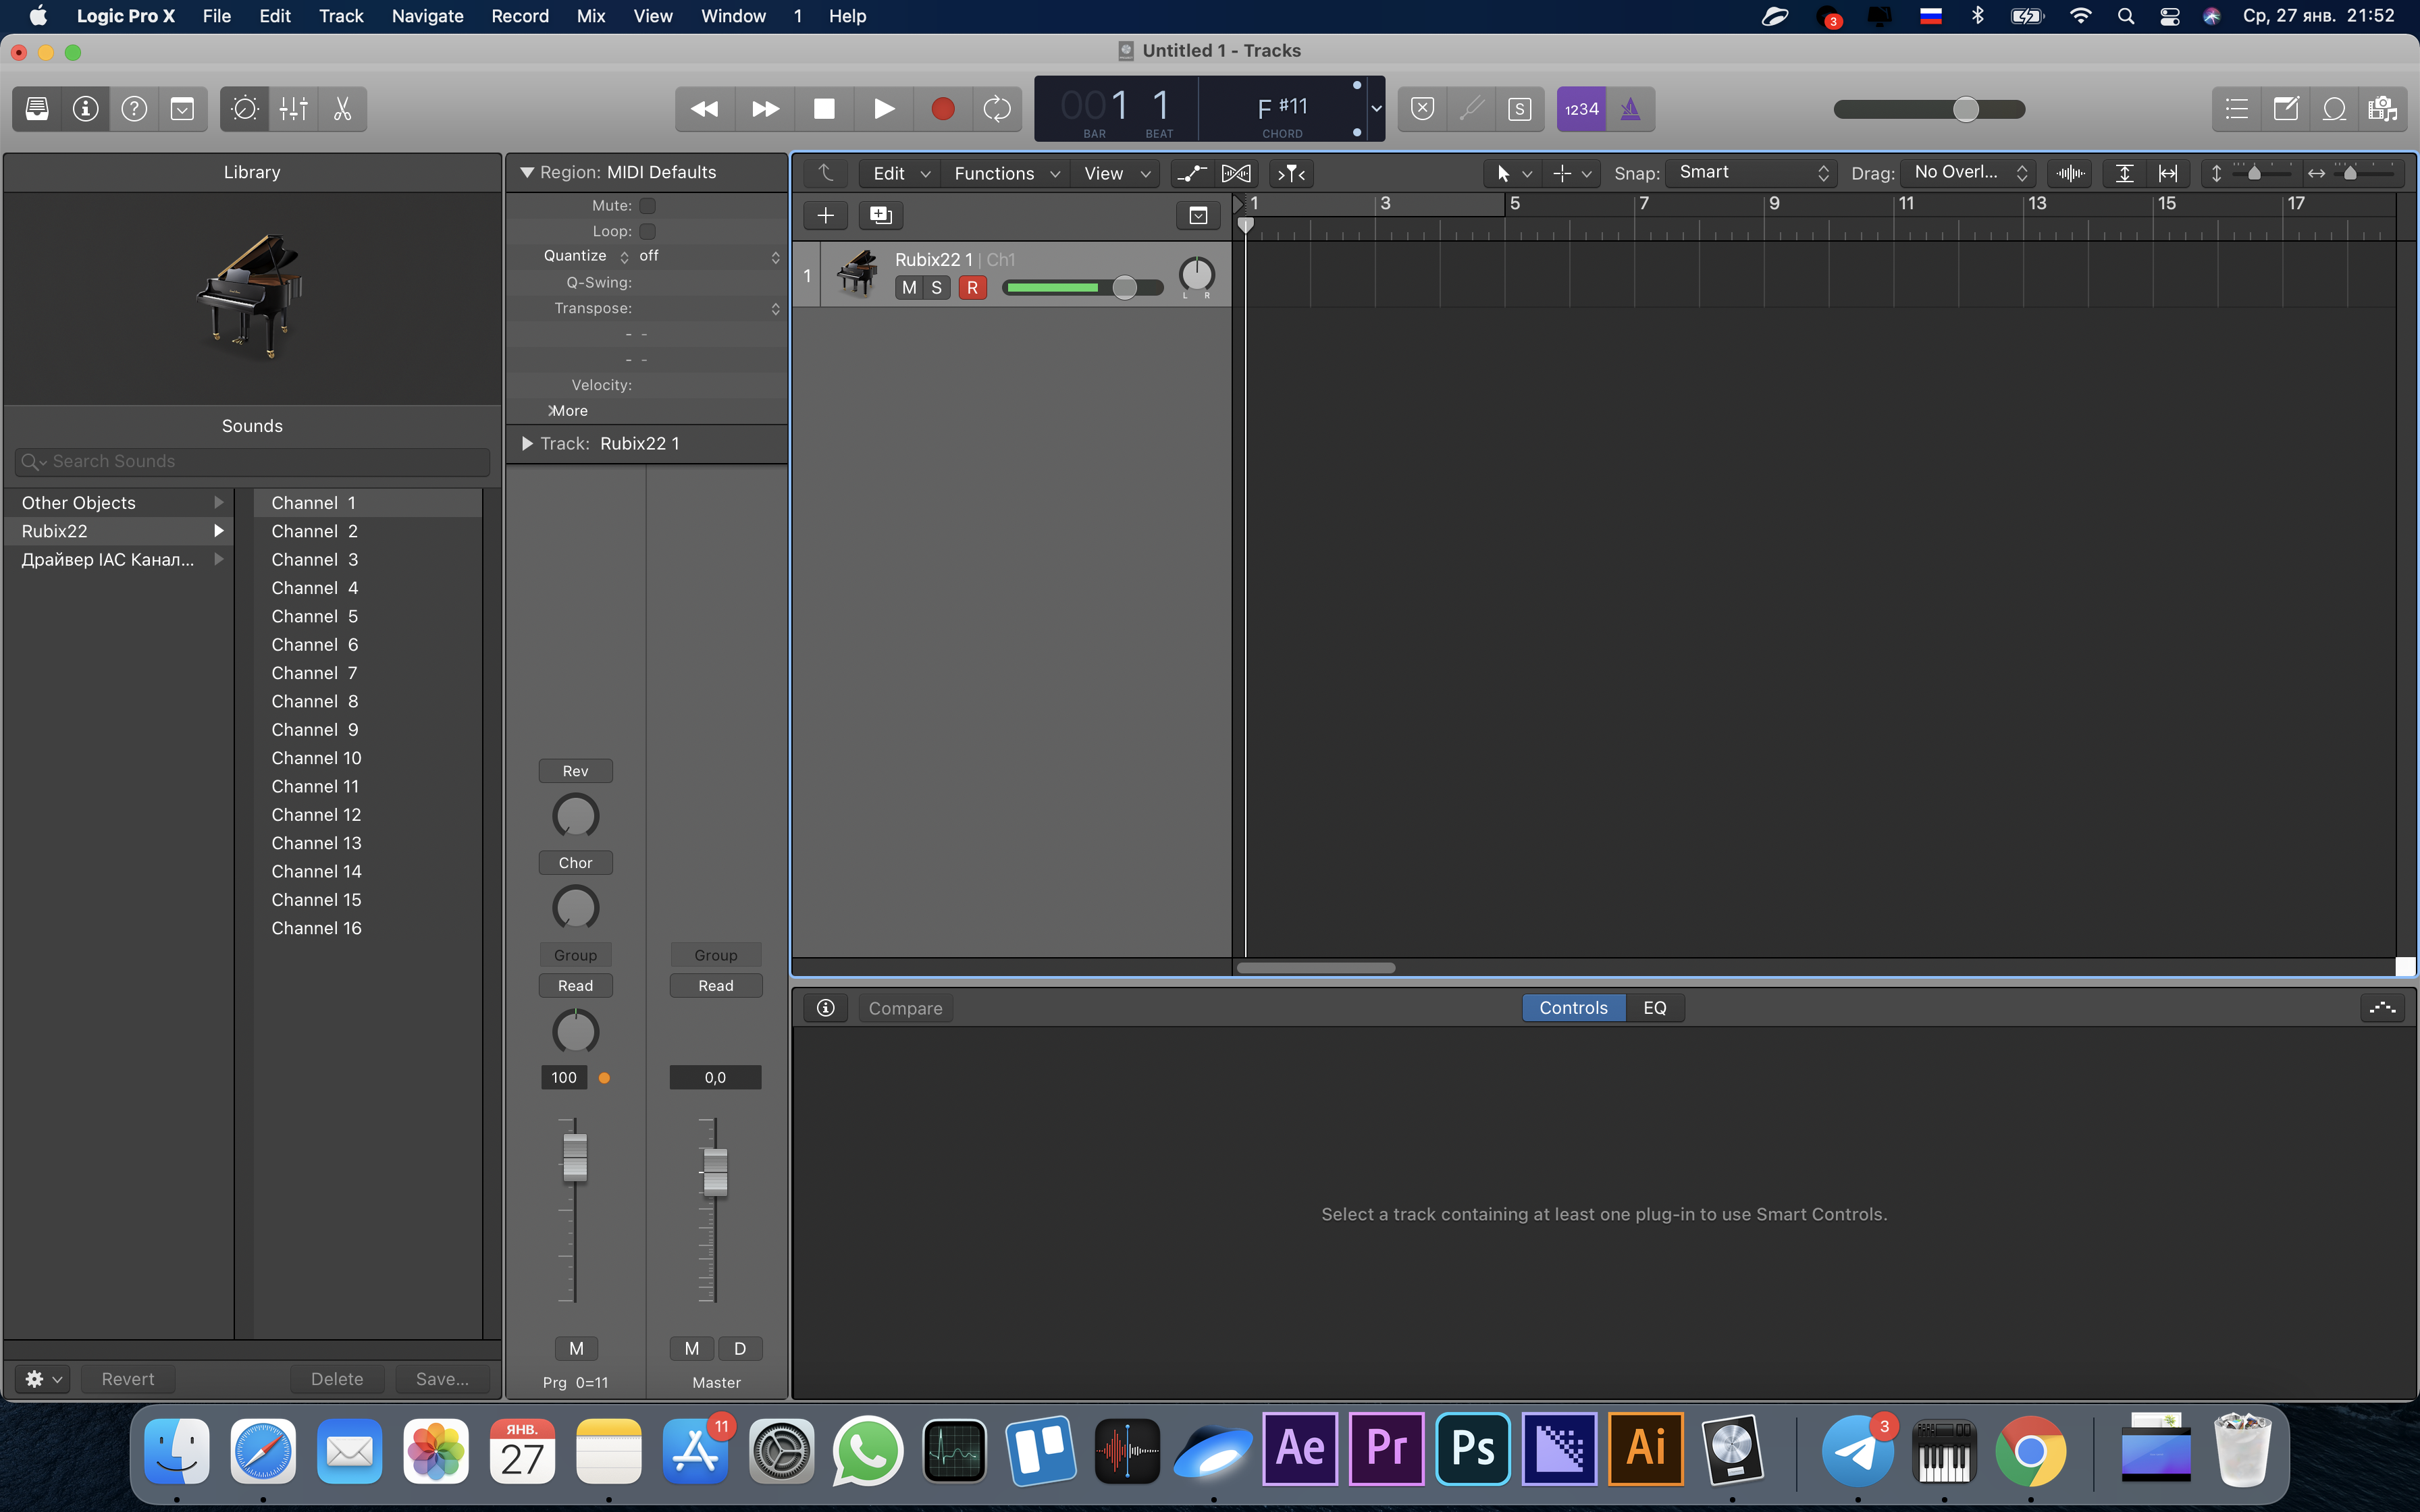Click the red Record transport button

click(x=942, y=109)
